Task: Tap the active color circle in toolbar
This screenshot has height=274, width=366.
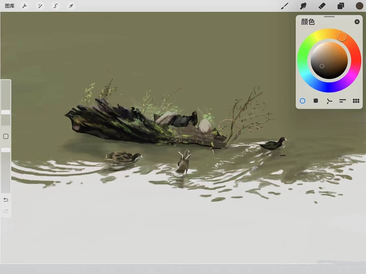Action: coord(359,6)
